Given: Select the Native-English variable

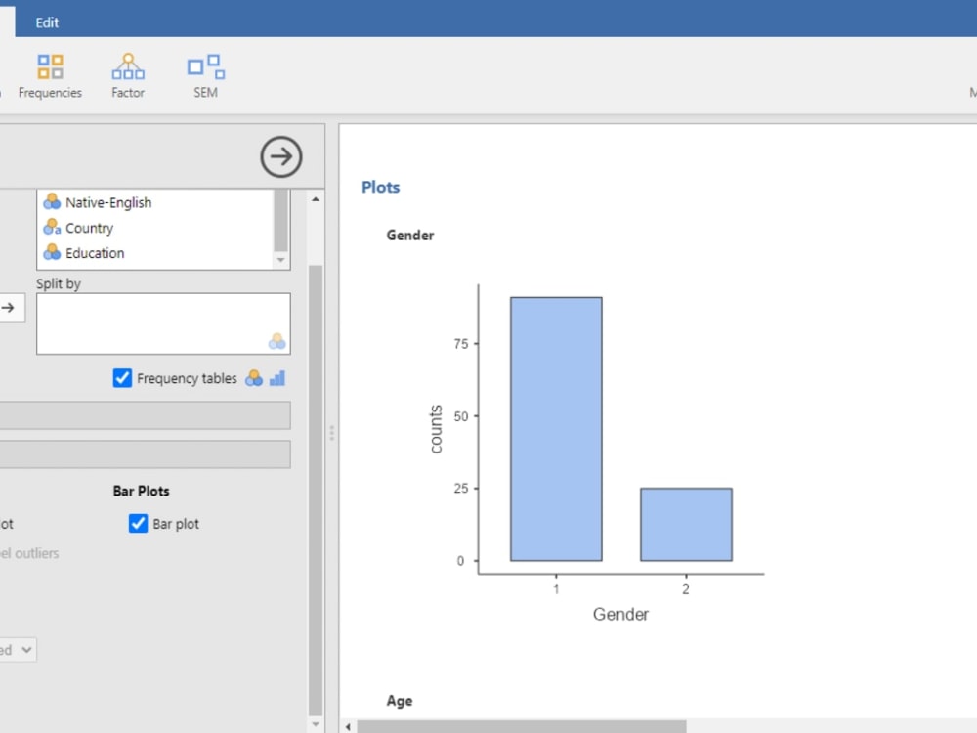Looking at the screenshot, I should (x=108, y=202).
